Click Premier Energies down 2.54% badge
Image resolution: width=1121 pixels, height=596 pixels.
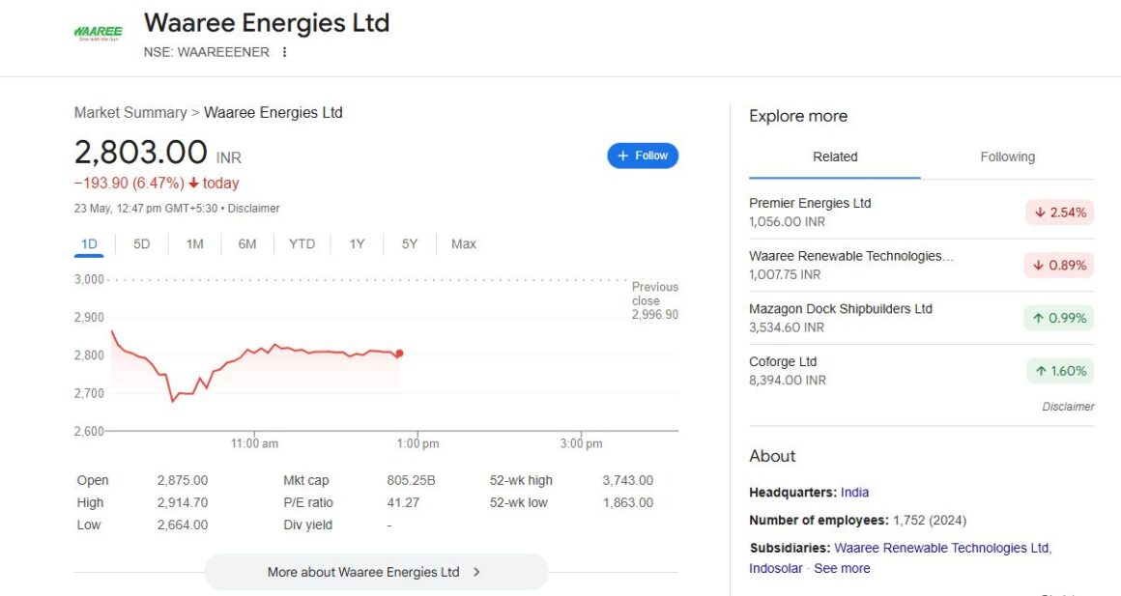pyautogui.click(x=1059, y=213)
